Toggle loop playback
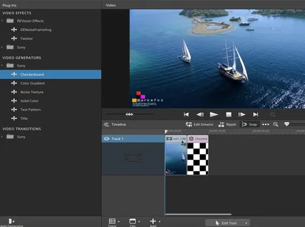The height and width of the screenshot is (227, 305). click(x=273, y=115)
